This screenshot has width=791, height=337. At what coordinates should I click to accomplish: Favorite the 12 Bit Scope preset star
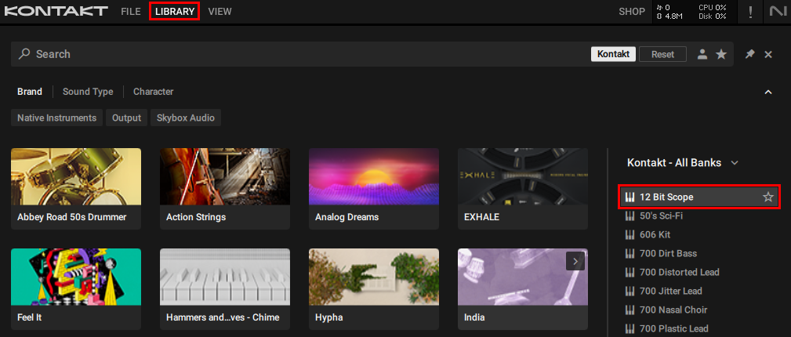pos(767,197)
